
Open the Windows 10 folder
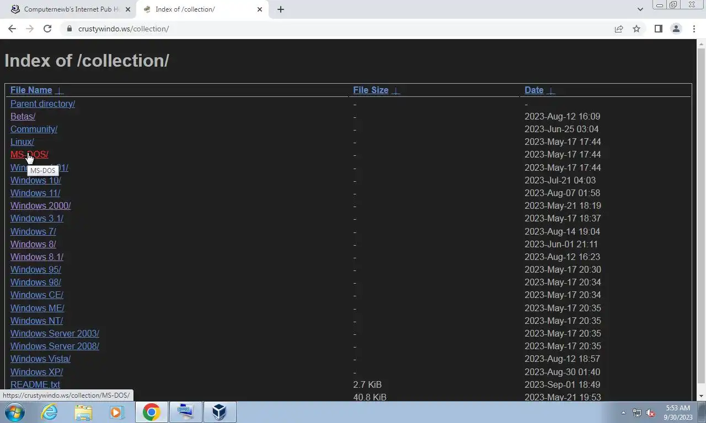point(35,180)
